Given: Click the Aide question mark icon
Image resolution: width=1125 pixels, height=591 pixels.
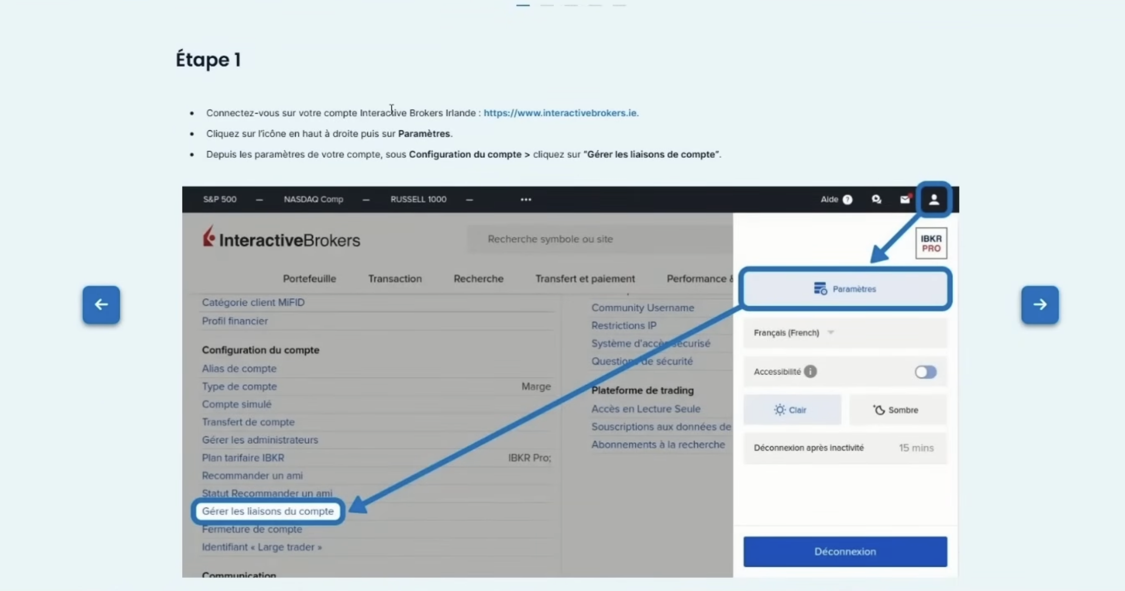Looking at the screenshot, I should (x=847, y=199).
